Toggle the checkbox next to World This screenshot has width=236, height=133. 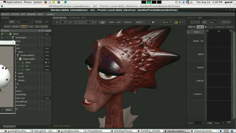coord(2,34)
